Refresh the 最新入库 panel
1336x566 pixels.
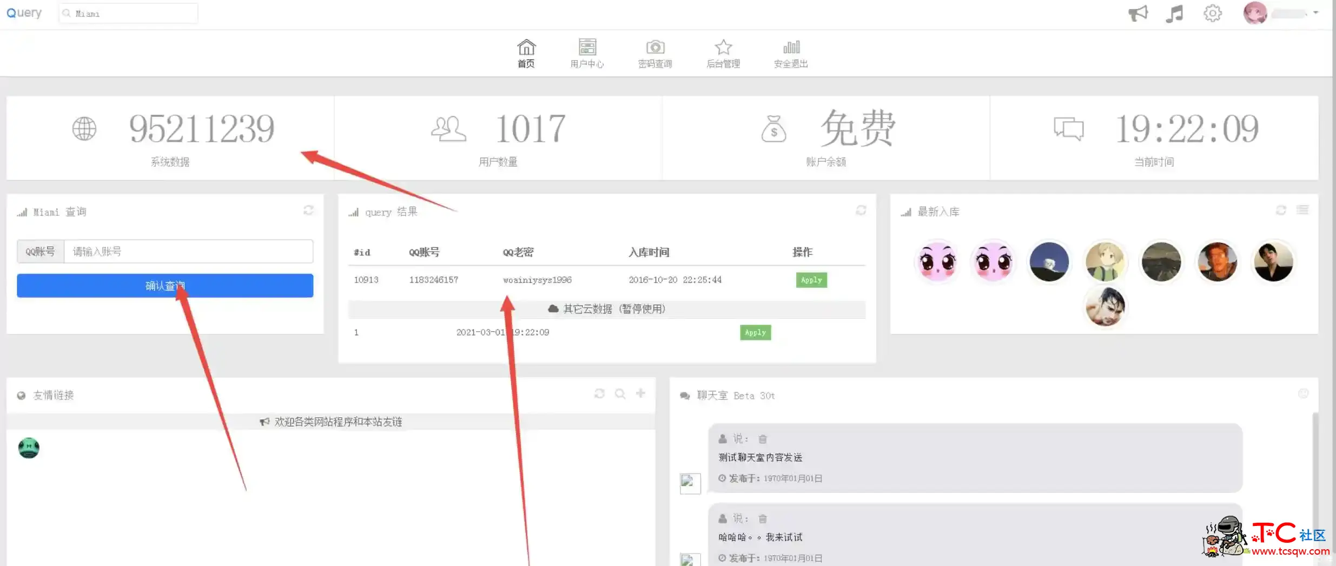pyautogui.click(x=1281, y=210)
